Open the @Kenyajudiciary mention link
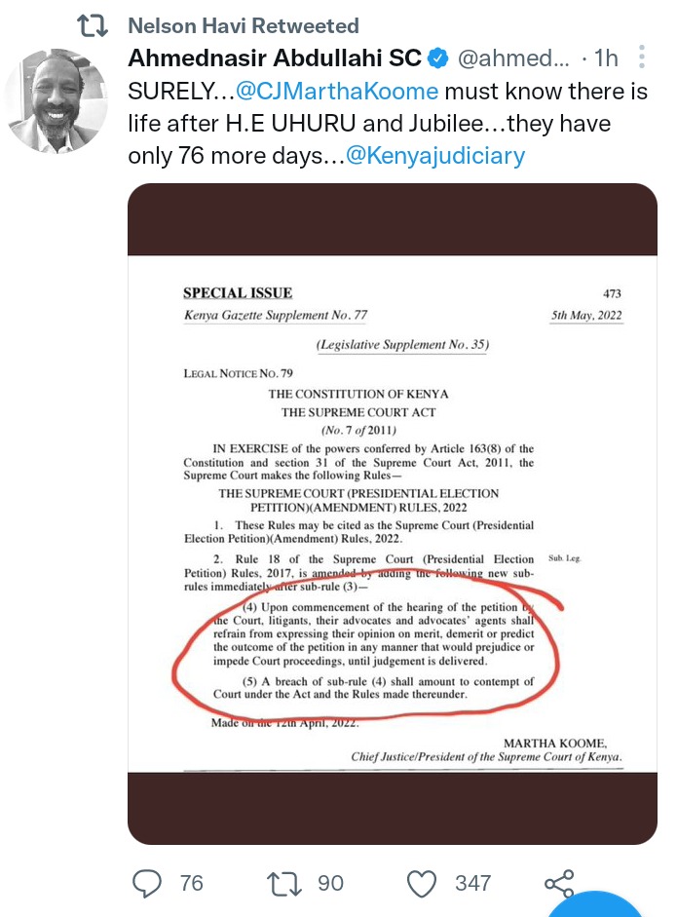This screenshot has height=917, width=677. pos(435,156)
